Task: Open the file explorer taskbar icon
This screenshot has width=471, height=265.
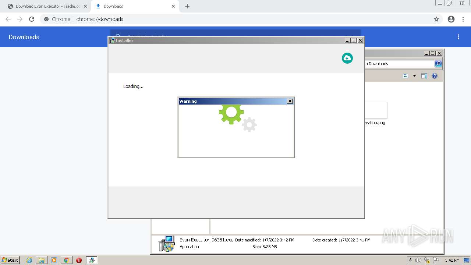Action: [x=42, y=260]
